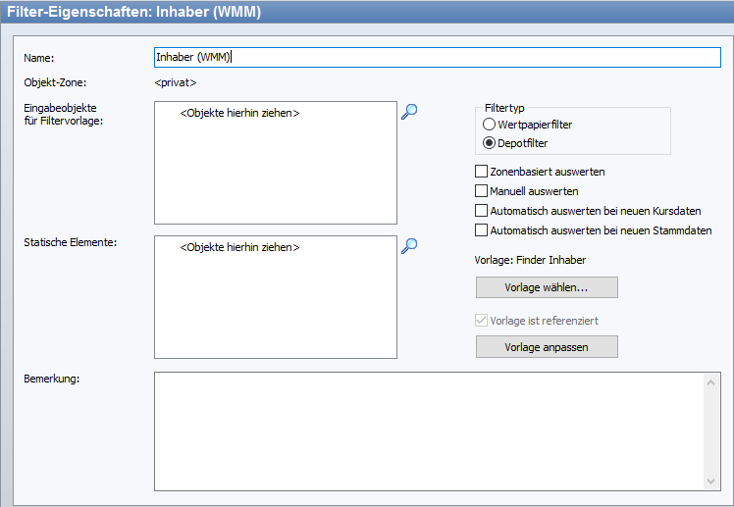Select the Depotfilter filter type option
Screen dimensions: 734x507
(x=490, y=143)
